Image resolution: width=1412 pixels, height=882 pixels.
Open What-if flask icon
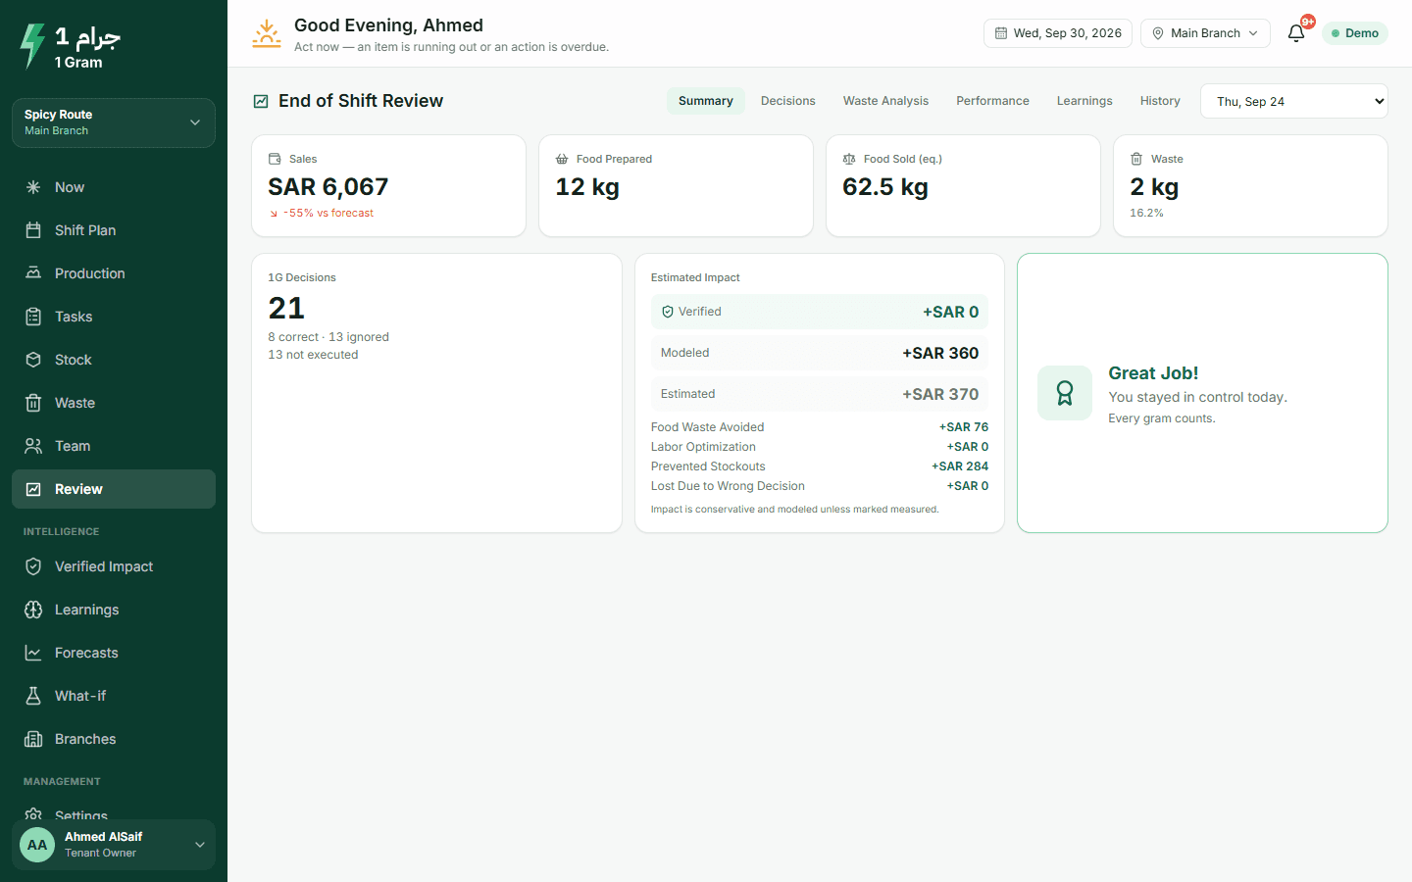coord(33,696)
